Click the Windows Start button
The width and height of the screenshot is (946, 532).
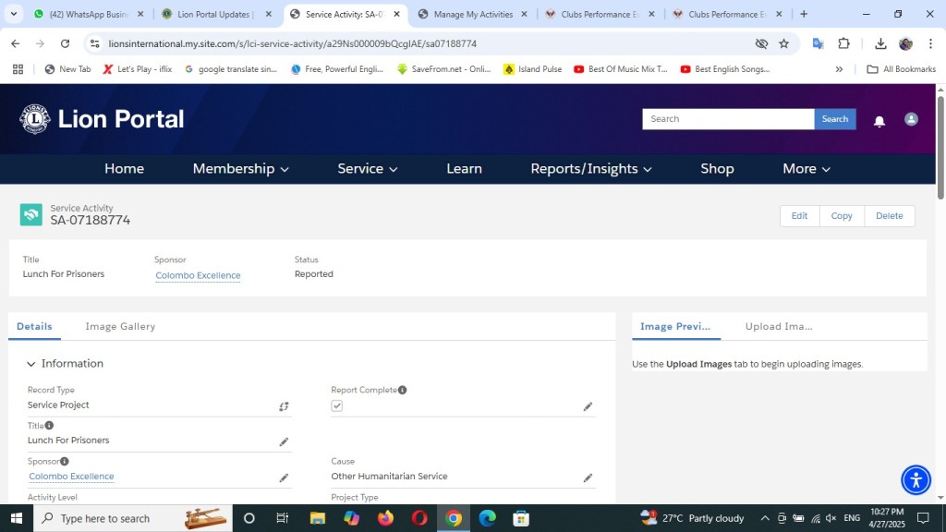pyautogui.click(x=17, y=518)
